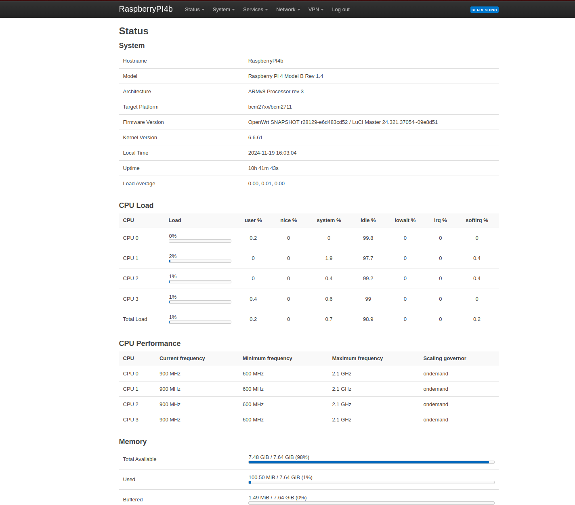Click the Current frequency column header
The height and width of the screenshot is (505, 575).
pos(182,358)
